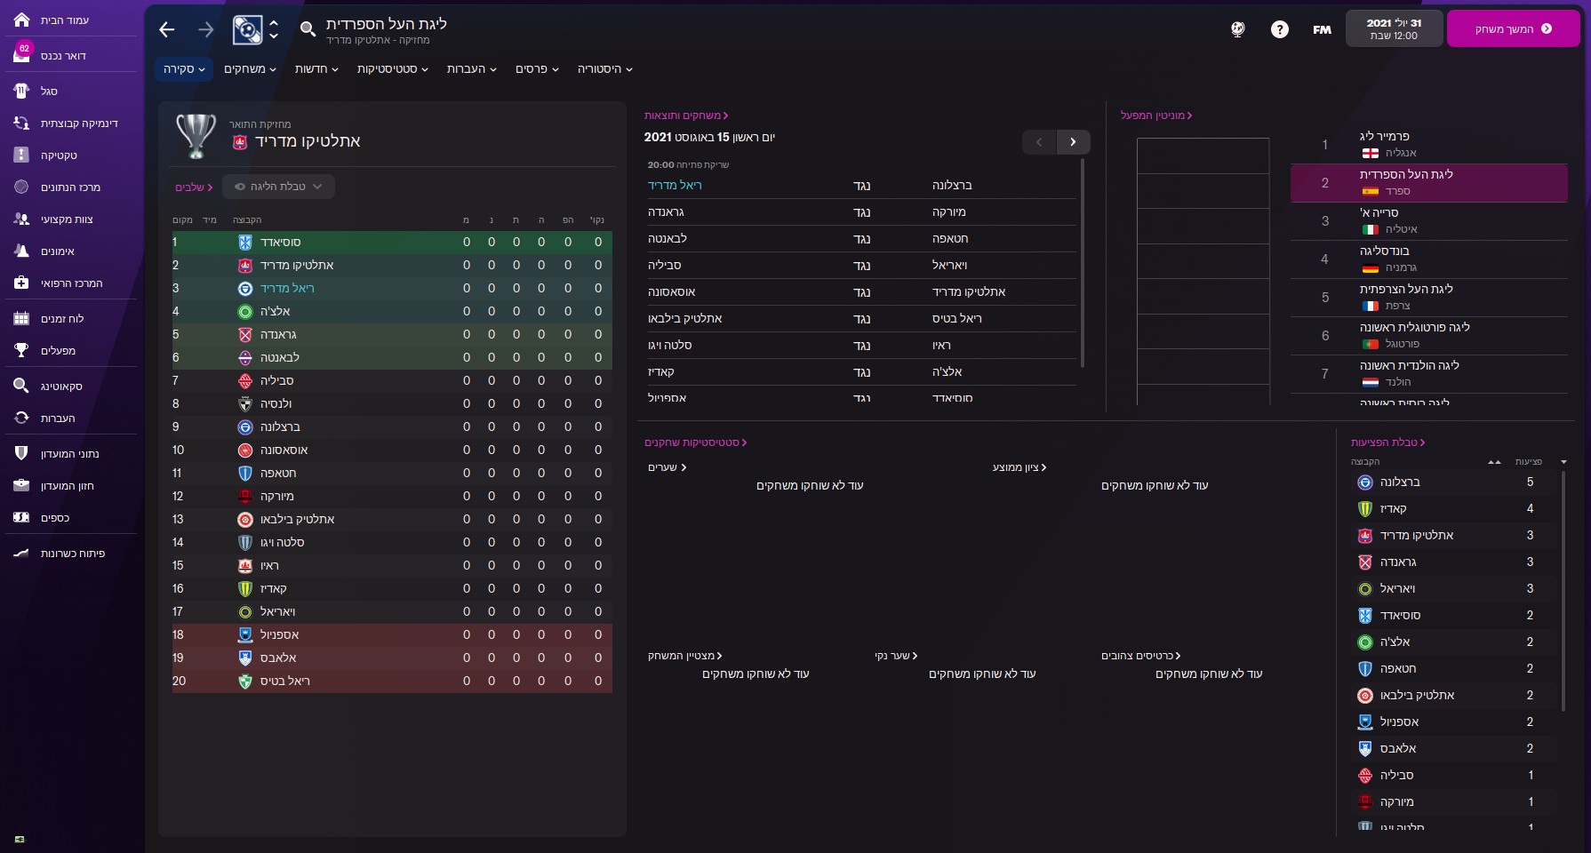This screenshot has height=853, width=1591.
Task: Open the Club Info (נתוני המועדון) icon
Action: pyautogui.click(x=22, y=453)
